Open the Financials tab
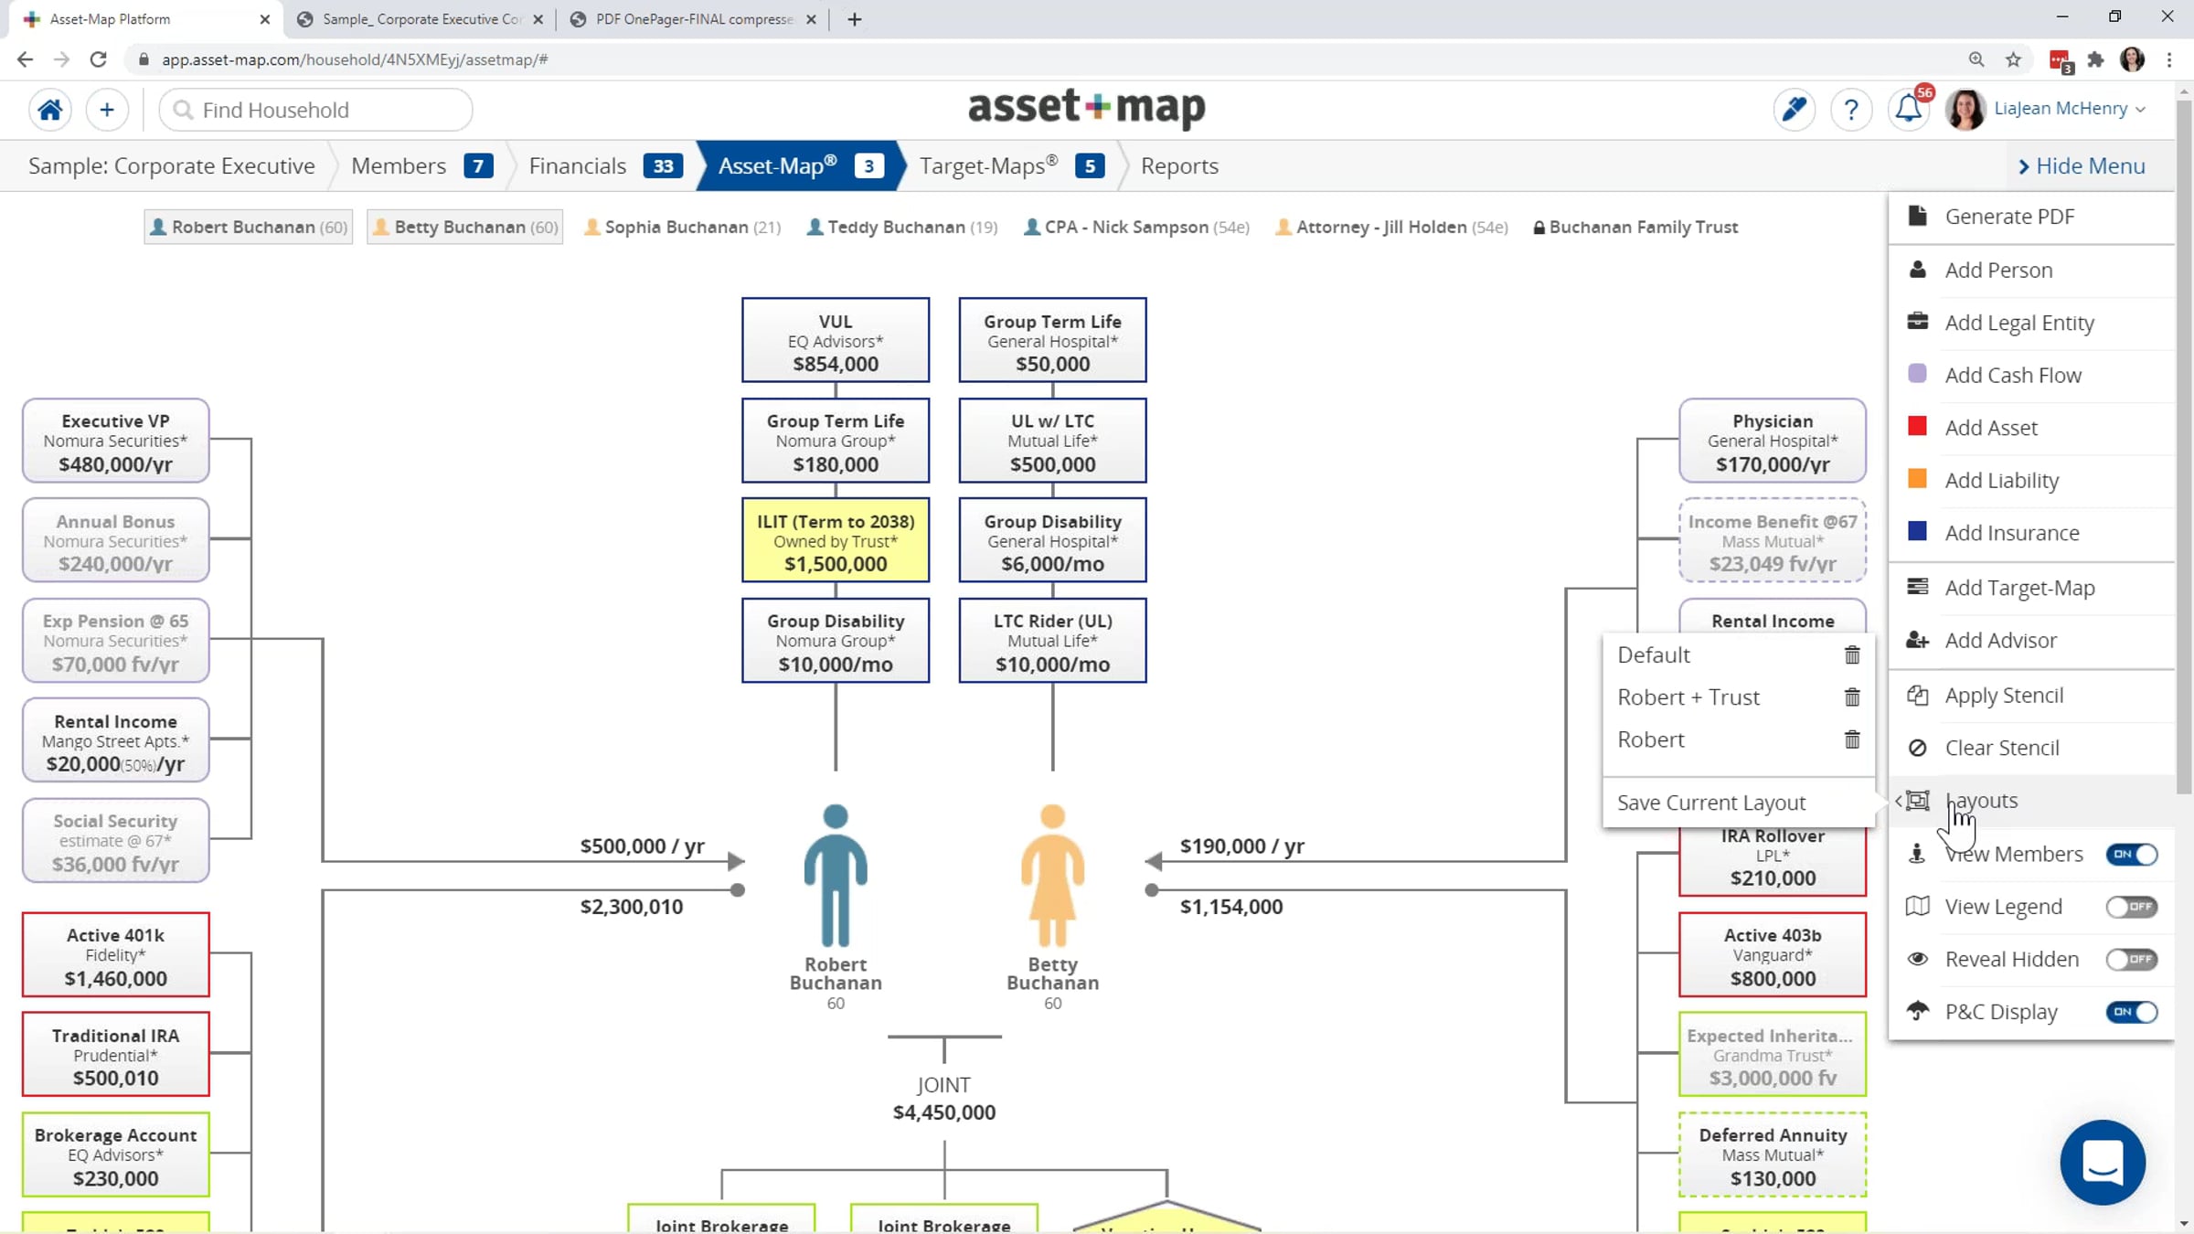The width and height of the screenshot is (2194, 1234). [605, 166]
